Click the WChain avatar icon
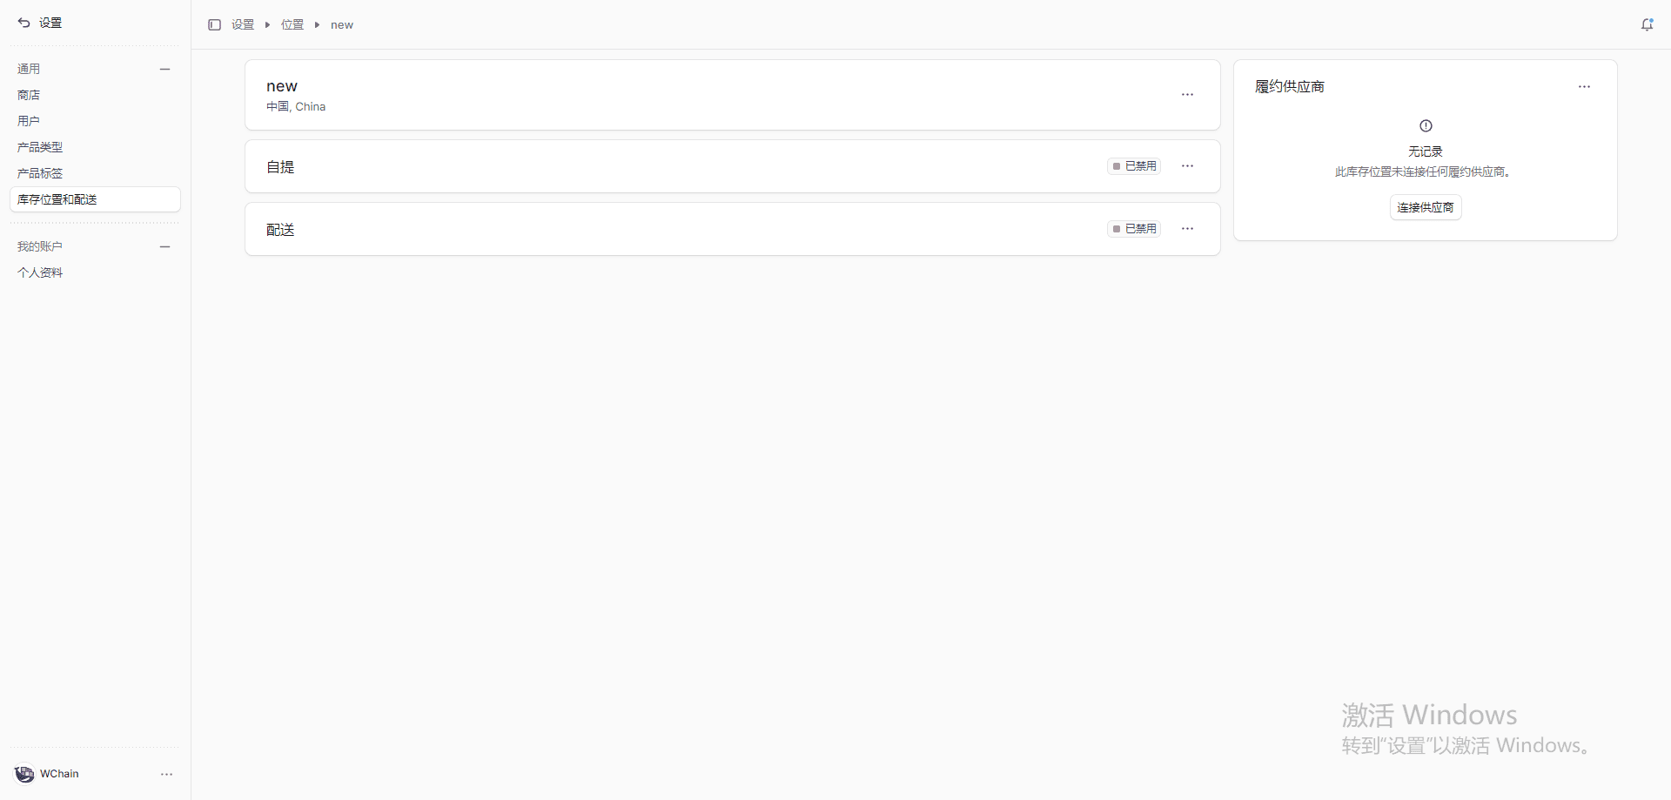Screen dimensions: 1671x800 coord(24,774)
